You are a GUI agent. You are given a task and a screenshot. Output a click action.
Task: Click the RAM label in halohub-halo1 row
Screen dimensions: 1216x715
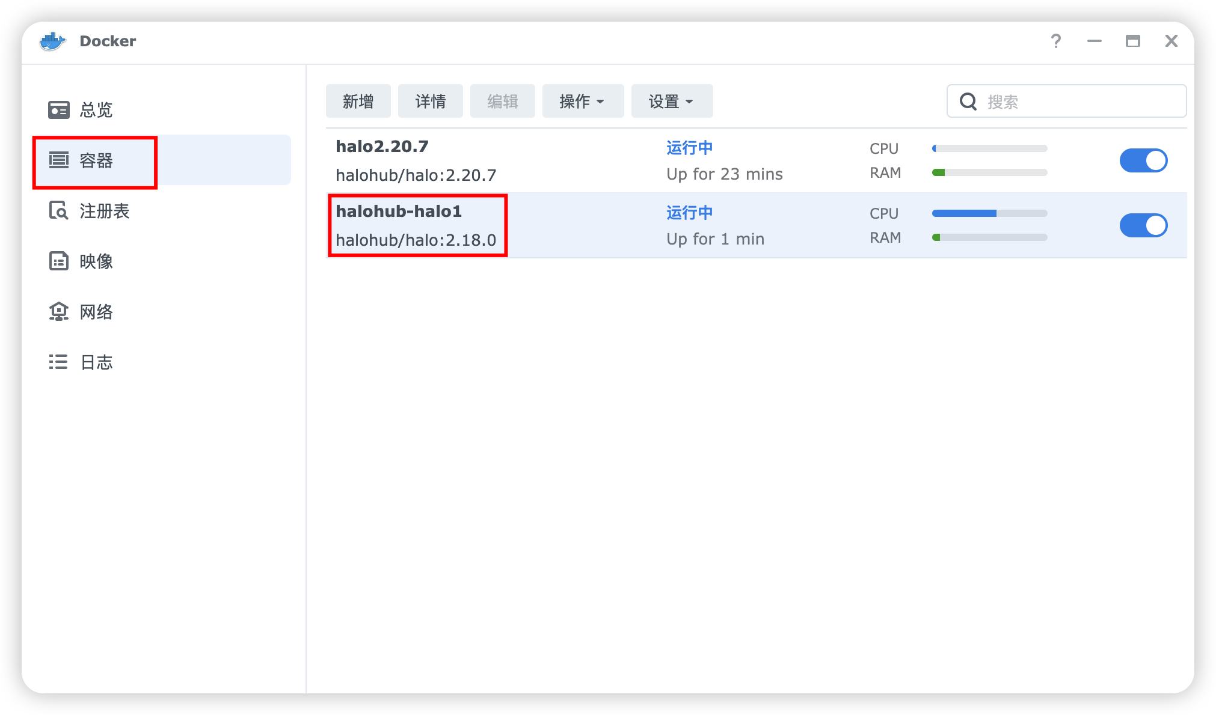click(885, 237)
